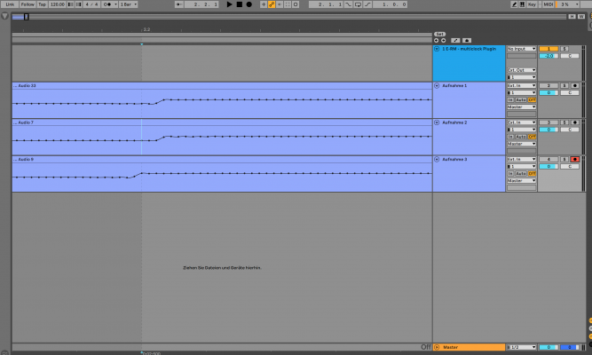
Task: Jump to the previous locator arrow icon
Action: tap(436, 41)
